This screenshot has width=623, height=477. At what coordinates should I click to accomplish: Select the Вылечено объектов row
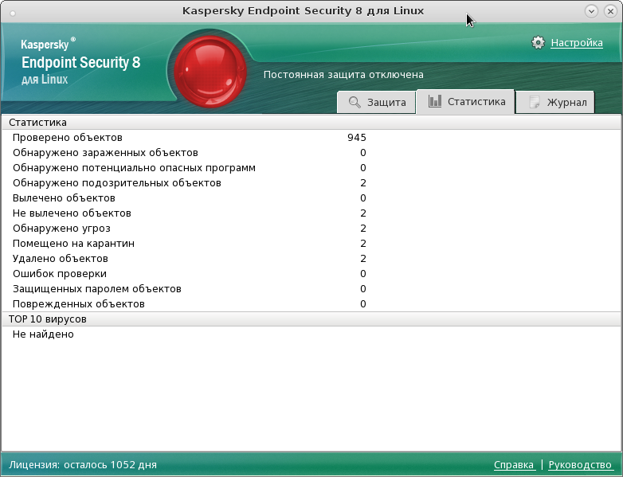coord(311,197)
